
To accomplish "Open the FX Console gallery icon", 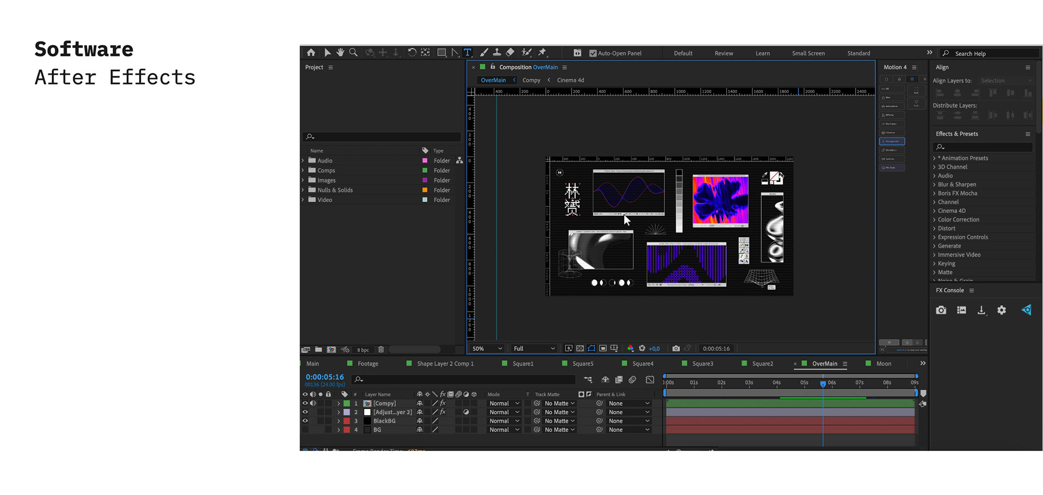I will [x=962, y=310].
